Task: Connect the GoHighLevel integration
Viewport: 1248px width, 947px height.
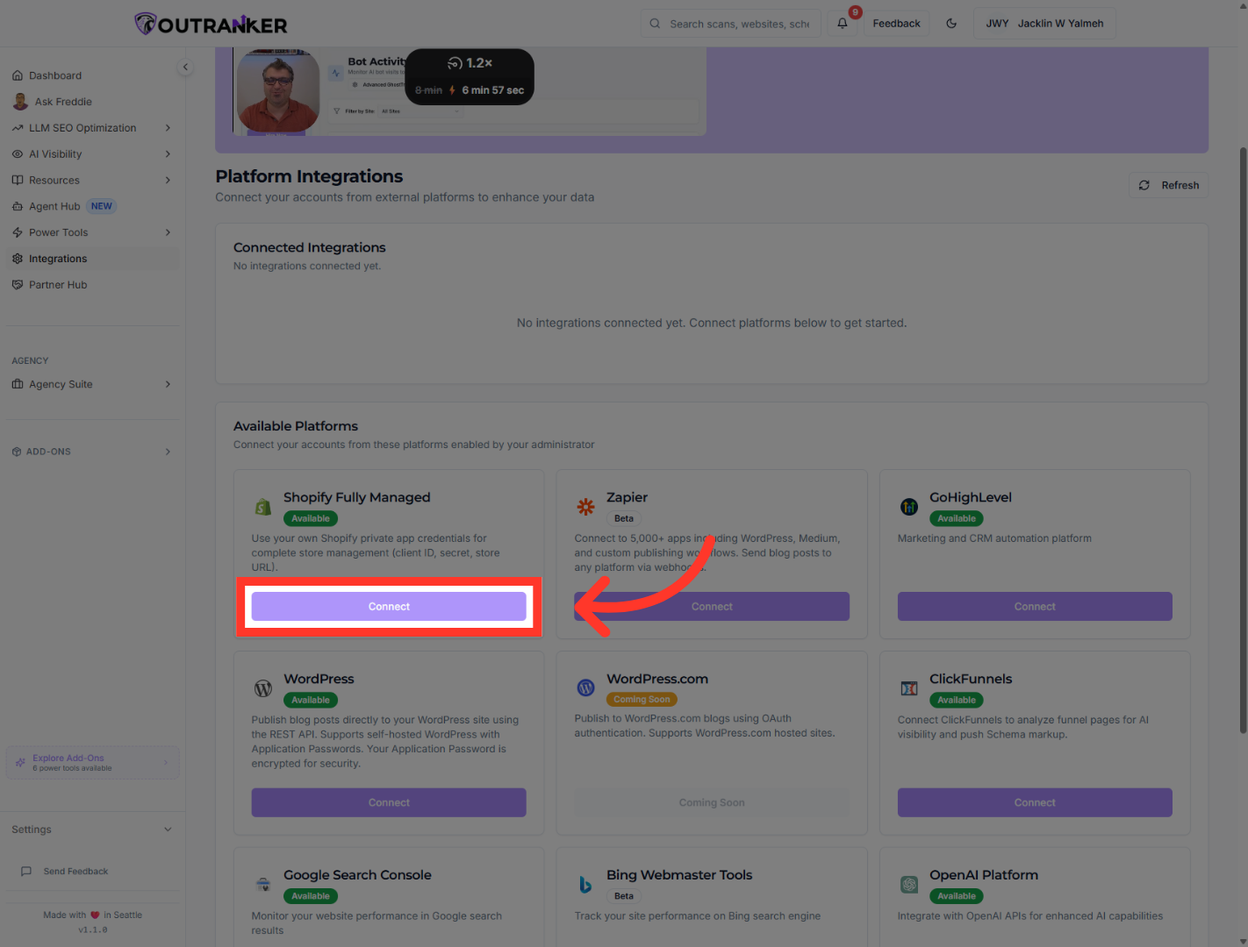Action: coord(1035,607)
